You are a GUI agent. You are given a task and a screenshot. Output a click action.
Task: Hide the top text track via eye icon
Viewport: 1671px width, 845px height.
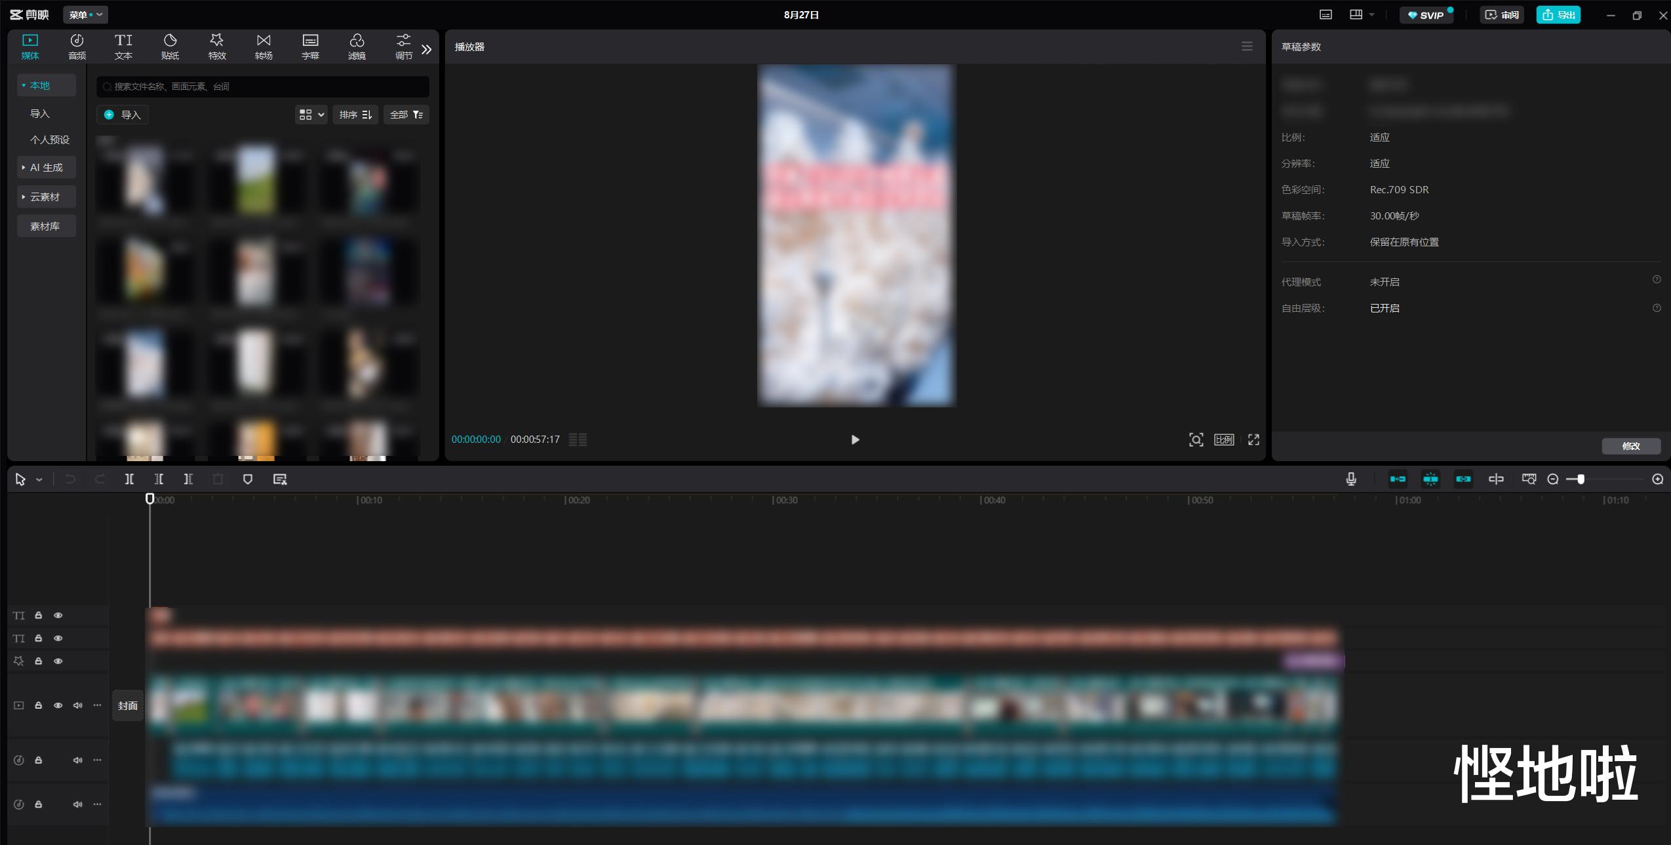pyautogui.click(x=58, y=616)
